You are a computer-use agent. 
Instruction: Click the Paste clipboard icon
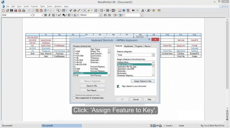37,10
